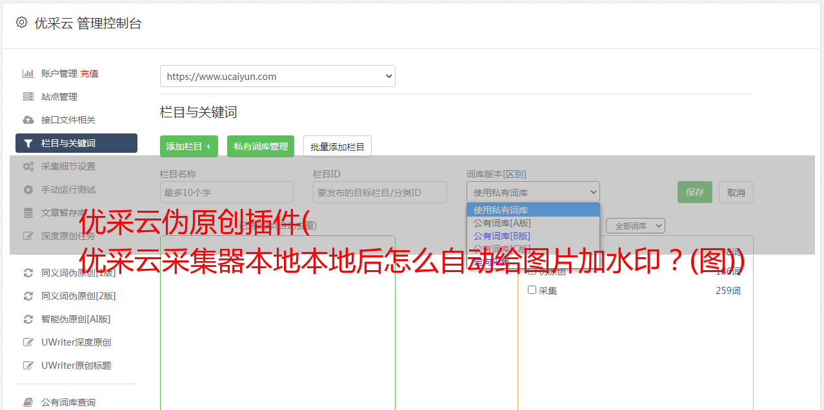Open the 全部词库 filter dropdown

point(636,226)
